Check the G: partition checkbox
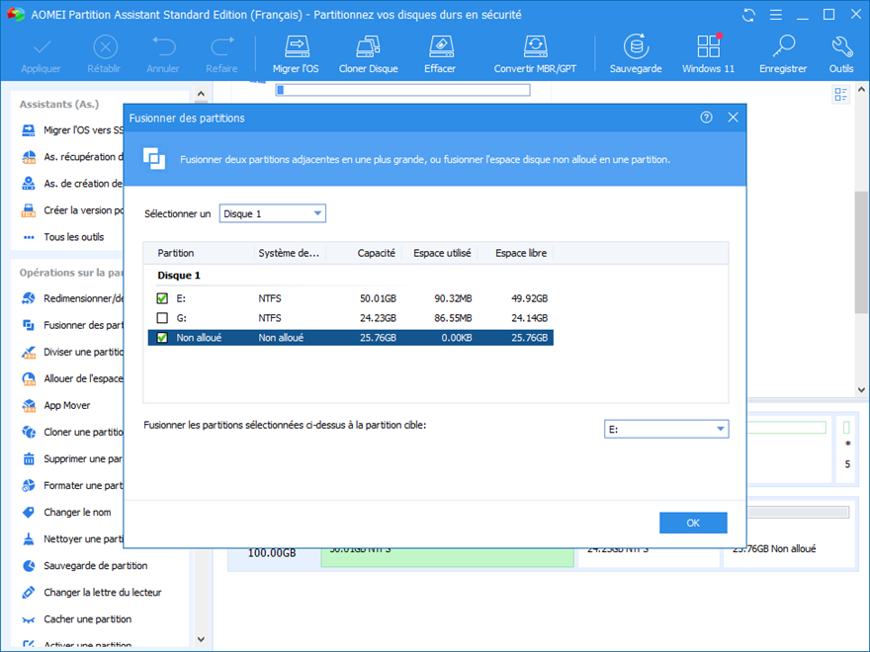 coord(162,318)
